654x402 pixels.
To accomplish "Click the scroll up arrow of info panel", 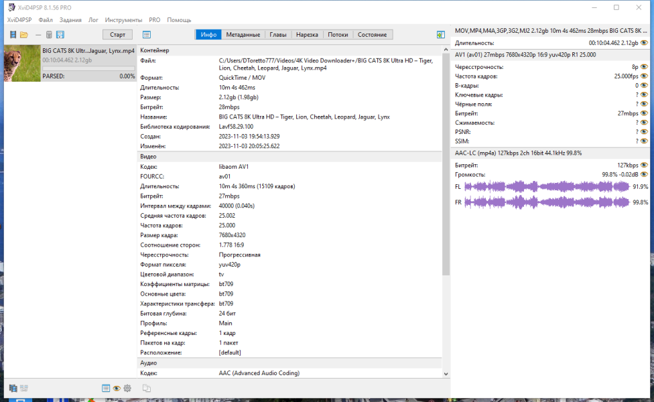I will click(446, 50).
